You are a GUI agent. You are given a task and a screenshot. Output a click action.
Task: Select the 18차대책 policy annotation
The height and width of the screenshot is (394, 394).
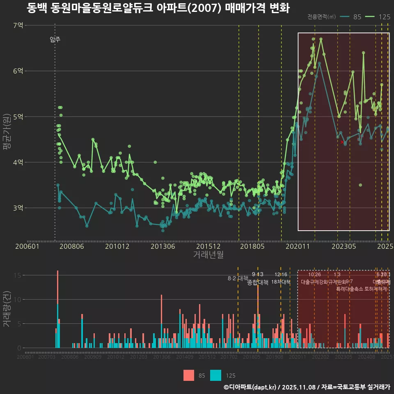281,282
